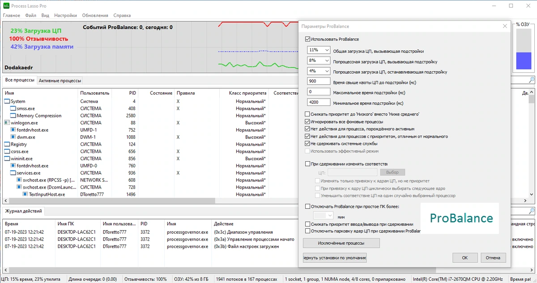Open the 8% per-process CPU dropdown
The image size is (537, 283).
[x=319, y=60]
